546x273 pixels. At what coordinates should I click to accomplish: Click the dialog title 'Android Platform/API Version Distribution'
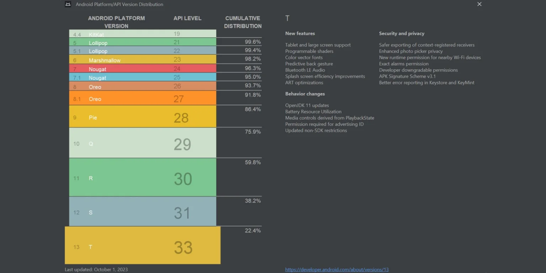pyautogui.click(x=119, y=4)
